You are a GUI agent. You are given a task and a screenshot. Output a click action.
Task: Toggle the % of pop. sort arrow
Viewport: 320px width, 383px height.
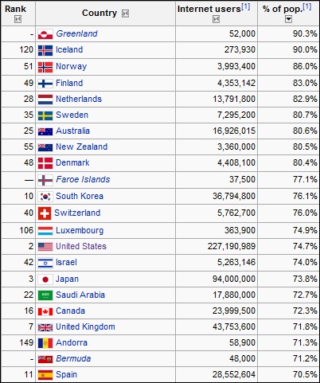[x=288, y=19]
